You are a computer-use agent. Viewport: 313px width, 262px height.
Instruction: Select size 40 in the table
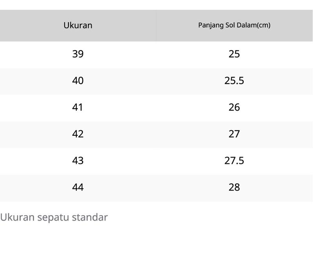click(78, 81)
